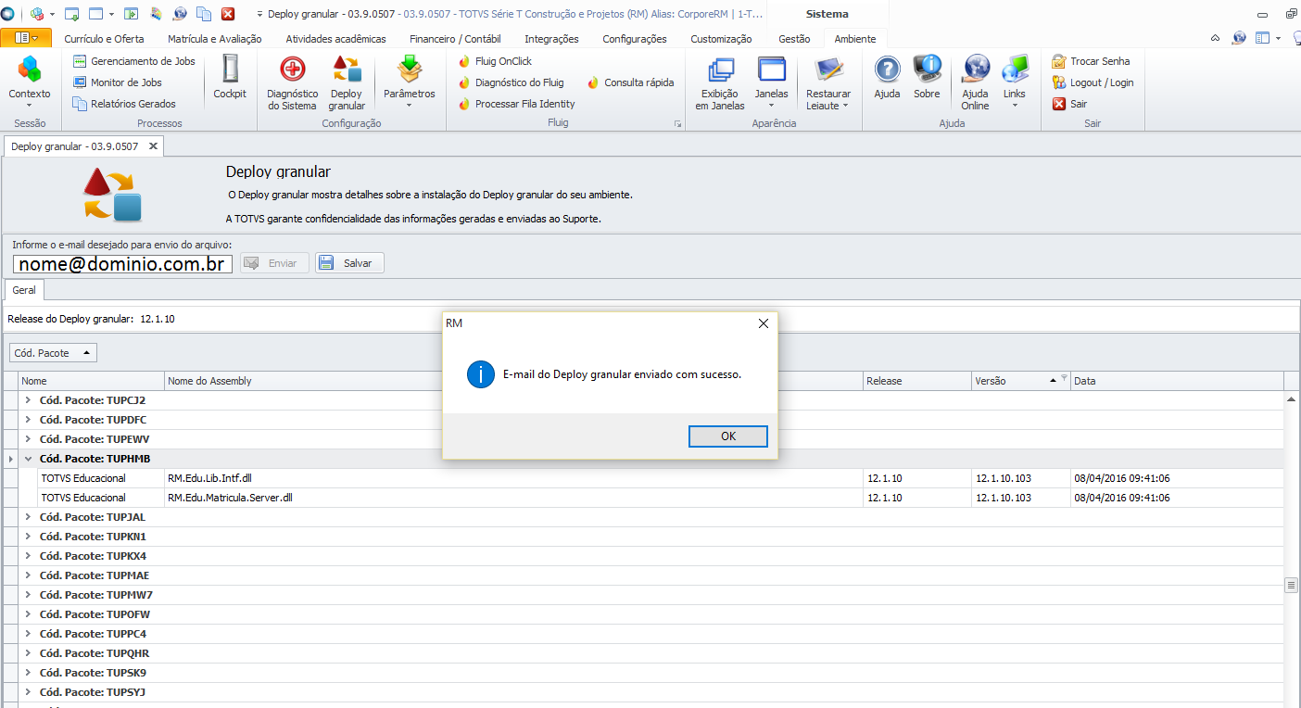Click Trocar Senha

coord(1091,61)
